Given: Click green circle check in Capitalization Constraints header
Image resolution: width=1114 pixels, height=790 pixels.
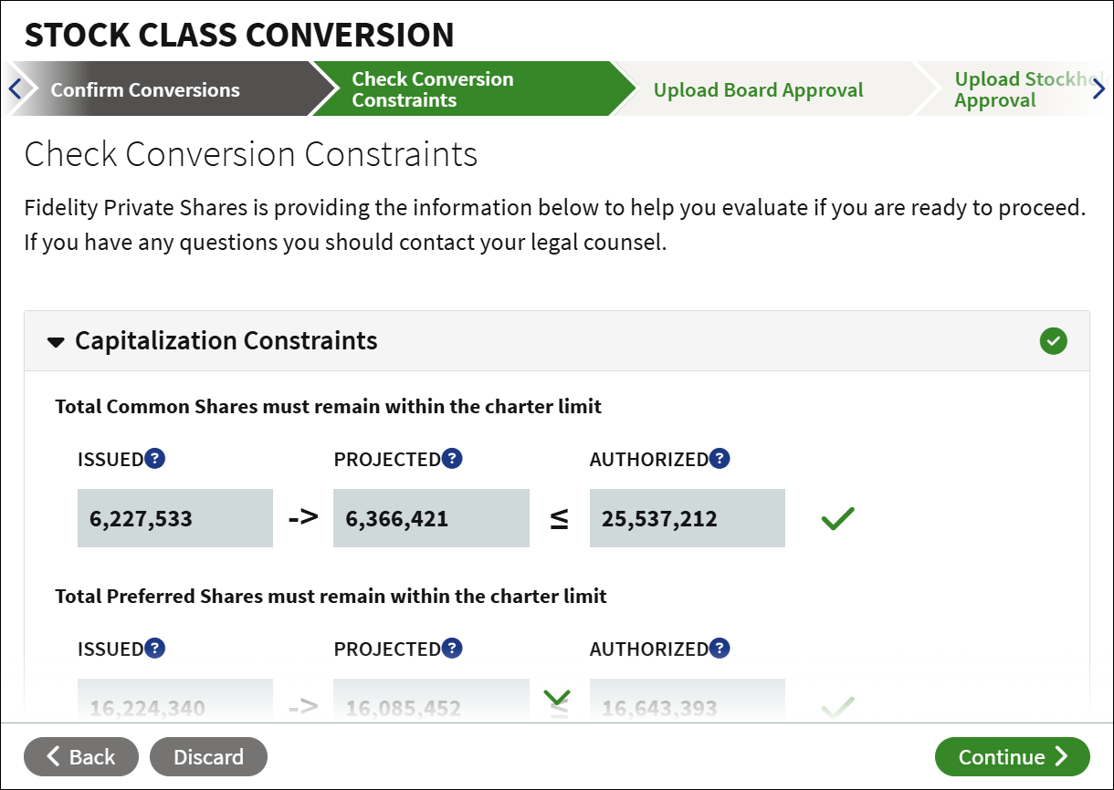Looking at the screenshot, I should coord(1053,341).
